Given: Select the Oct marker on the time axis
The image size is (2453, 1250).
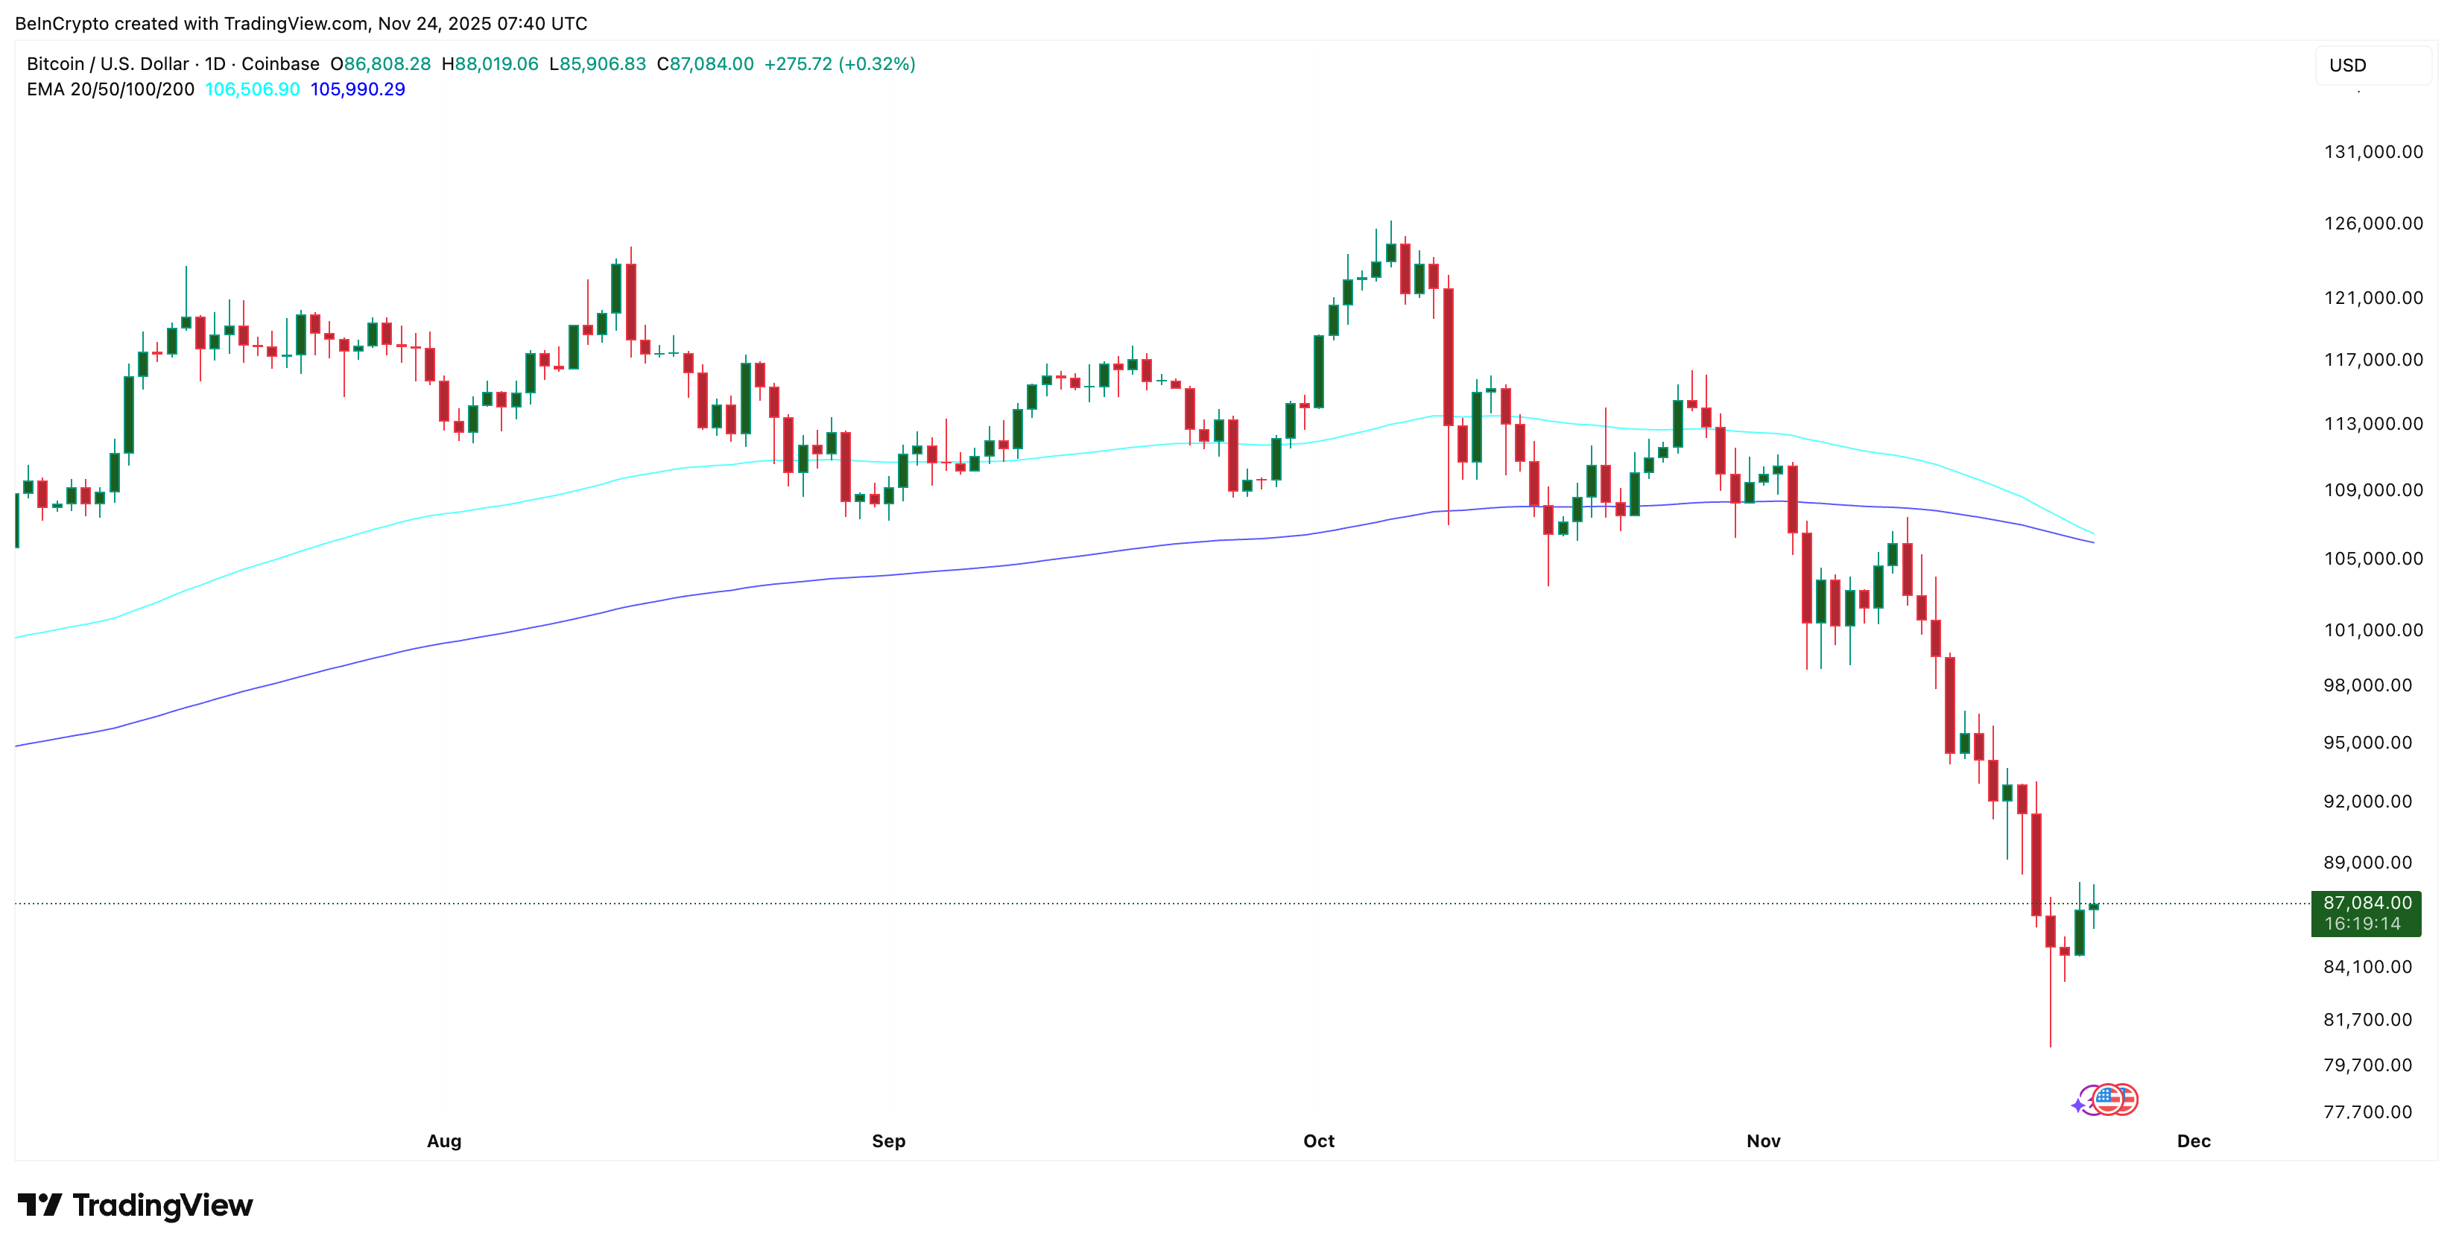Looking at the screenshot, I should pos(1319,1140).
